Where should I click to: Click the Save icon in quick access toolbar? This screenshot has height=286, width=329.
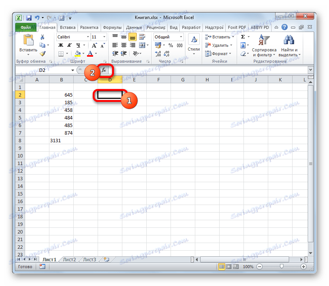point(29,18)
